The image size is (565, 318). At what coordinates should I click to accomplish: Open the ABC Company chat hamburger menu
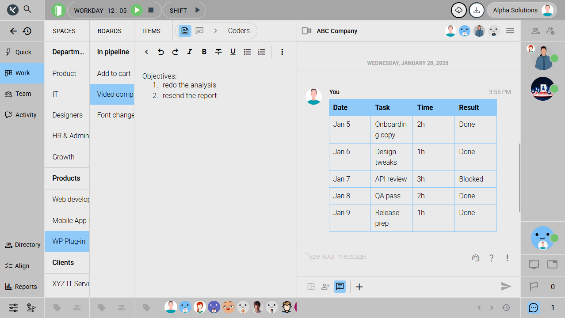[x=510, y=31]
